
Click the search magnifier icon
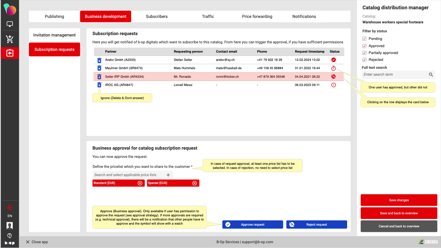click(431, 75)
